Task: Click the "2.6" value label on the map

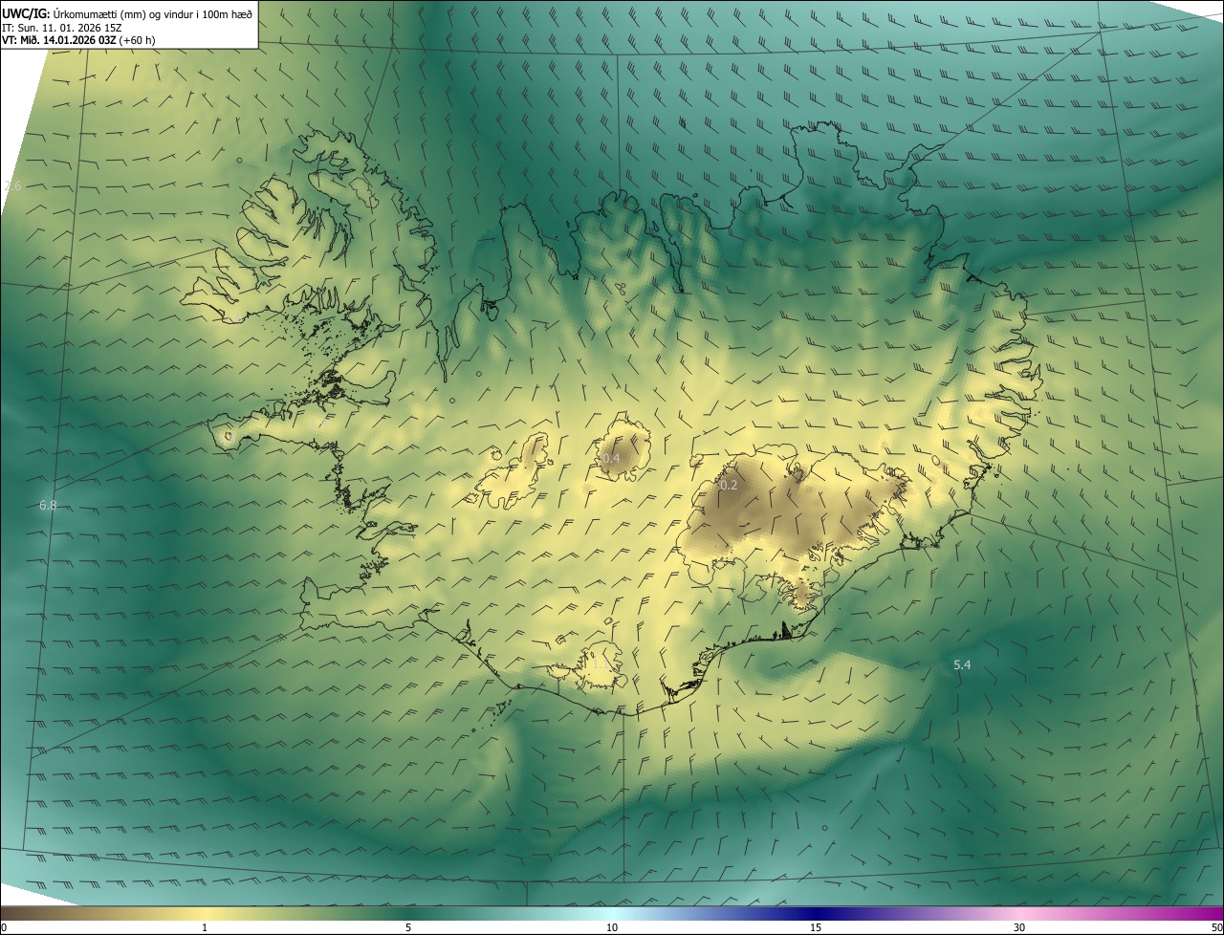Action: coord(13,185)
